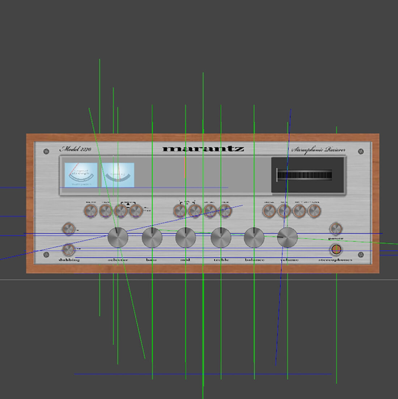The image size is (398, 399).
Task: Click the bass knob
Action: 152,237
